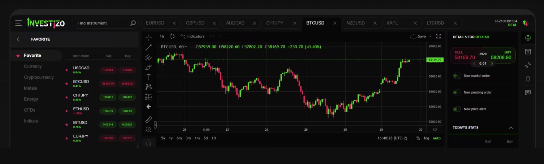Toggle the BTCUSD favorite star
544x164 pixels.
(x=66, y=84)
